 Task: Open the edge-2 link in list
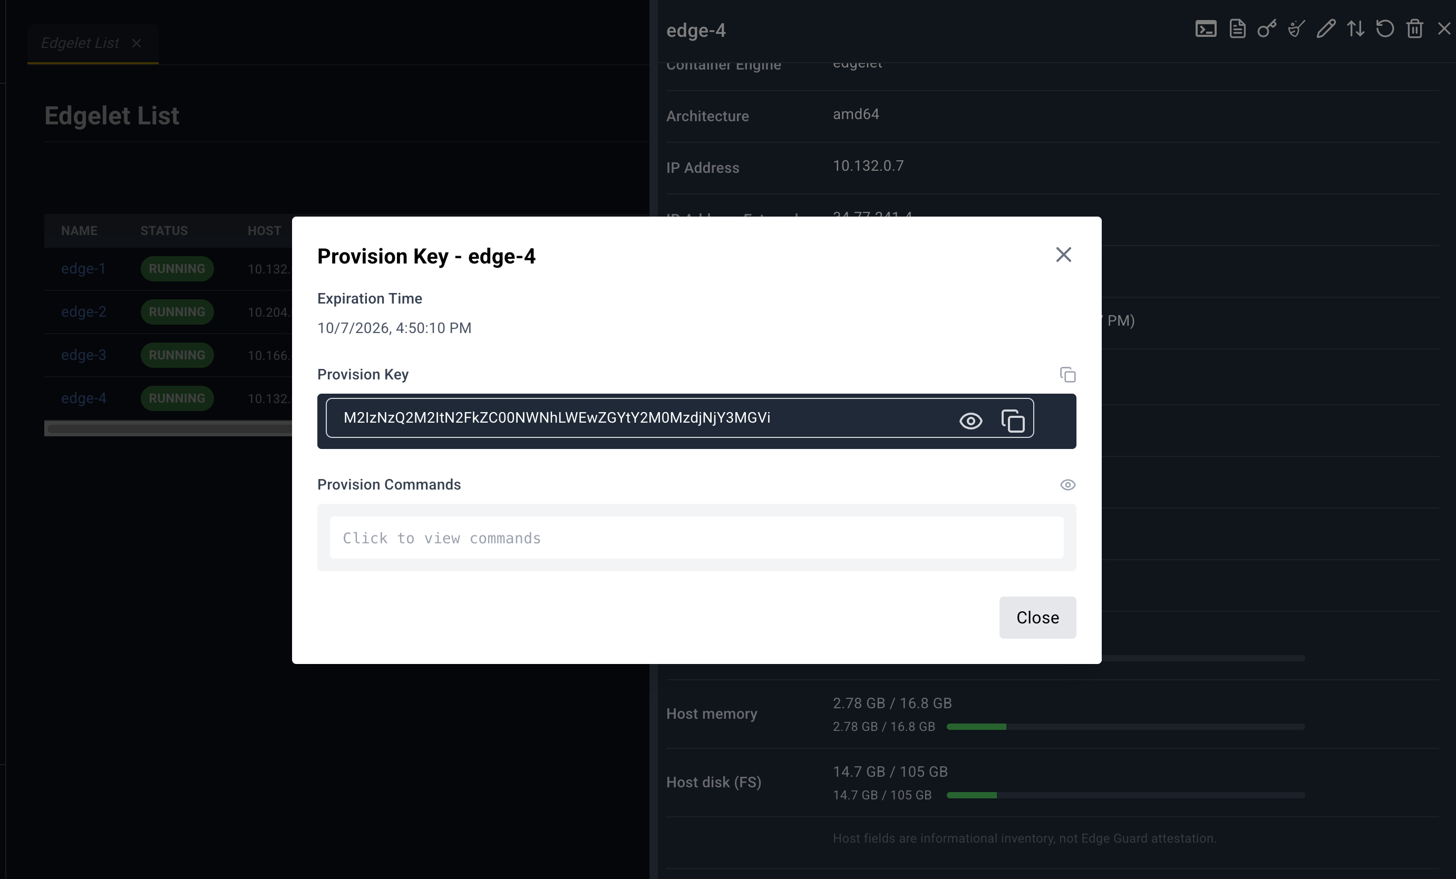point(83,311)
